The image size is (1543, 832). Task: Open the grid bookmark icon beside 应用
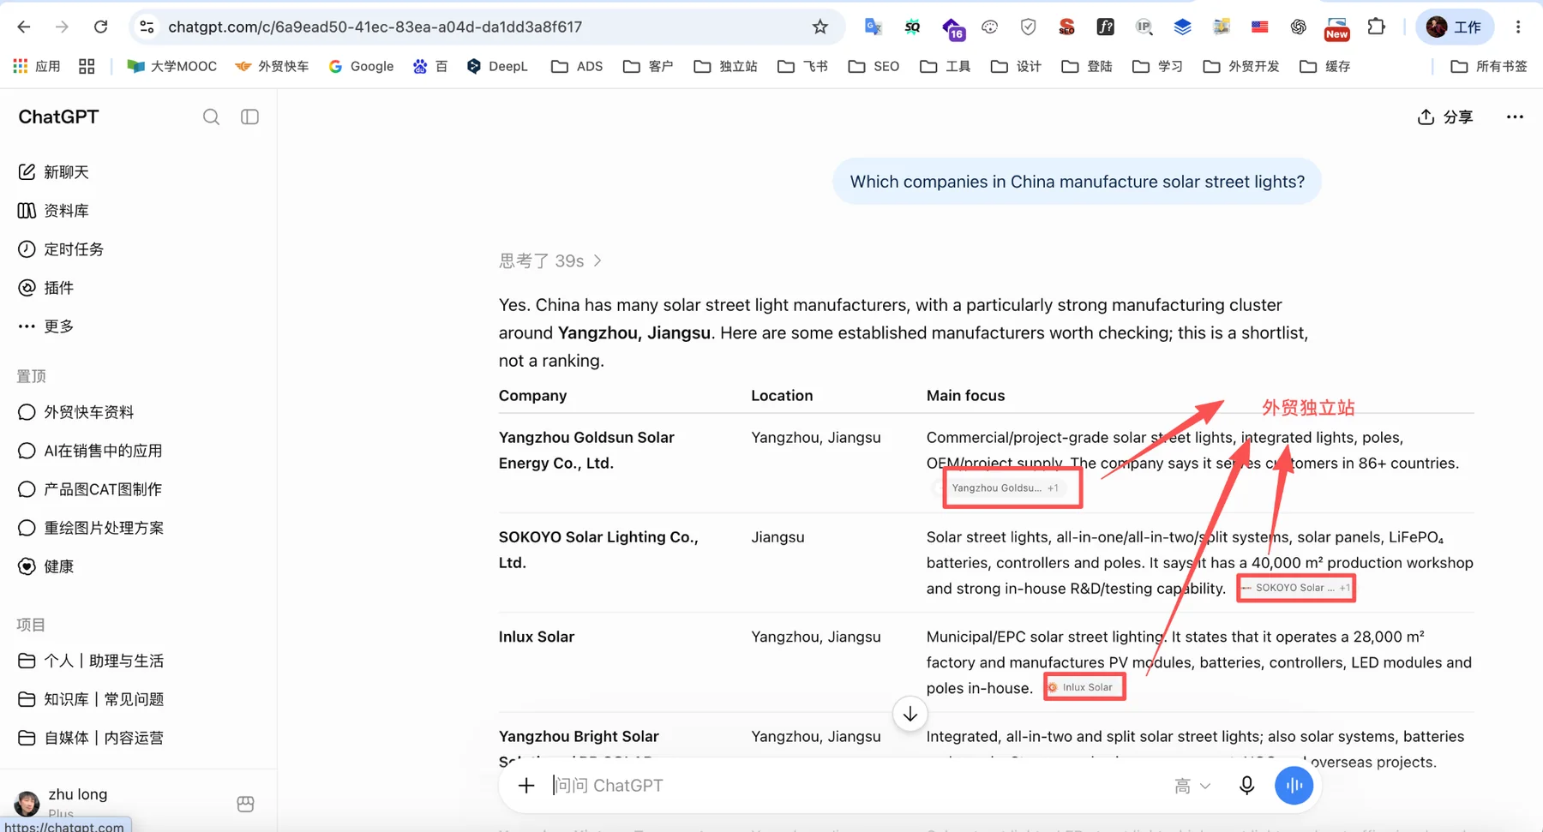click(87, 66)
